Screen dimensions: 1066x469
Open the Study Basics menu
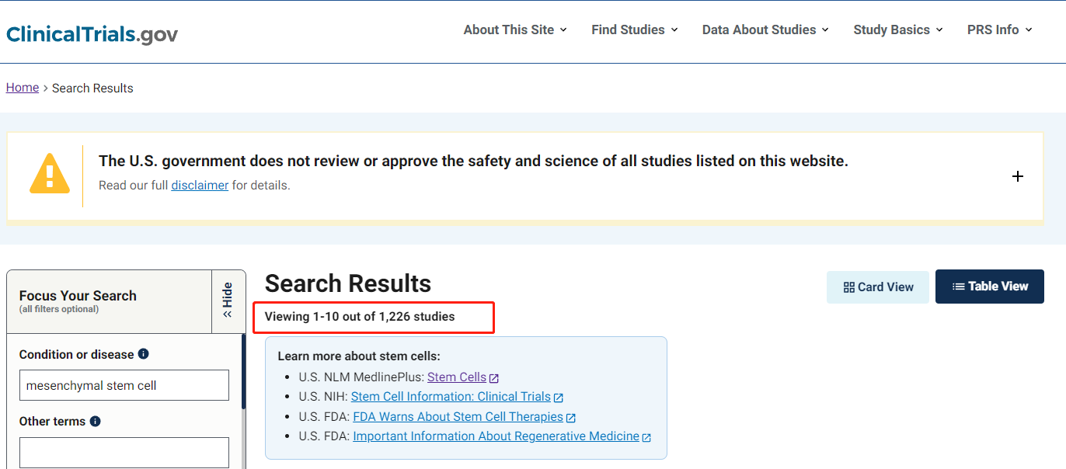click(x=898, y=30)
